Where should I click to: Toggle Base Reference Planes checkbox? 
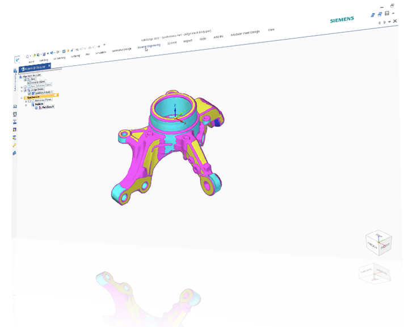pyautogui.click(x=25, y=87)
